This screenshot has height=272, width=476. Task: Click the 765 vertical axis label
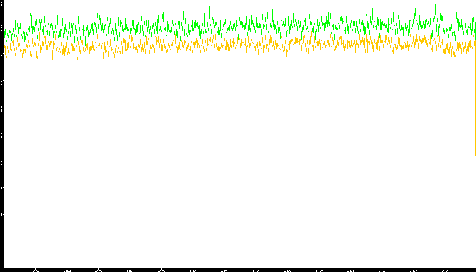(2, 242)
